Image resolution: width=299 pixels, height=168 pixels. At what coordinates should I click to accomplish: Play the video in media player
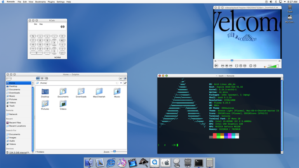click(x=216, y=66)
